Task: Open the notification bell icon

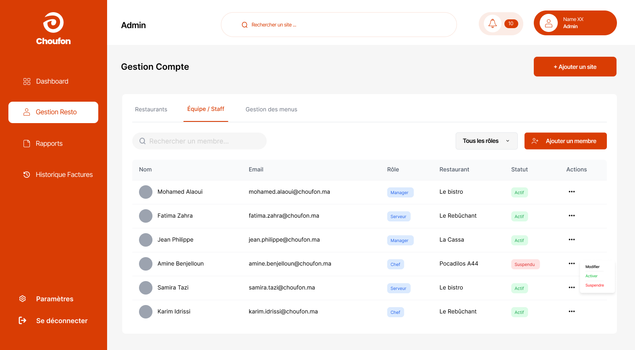Action: pyautogui.click(x=493, y=24)
